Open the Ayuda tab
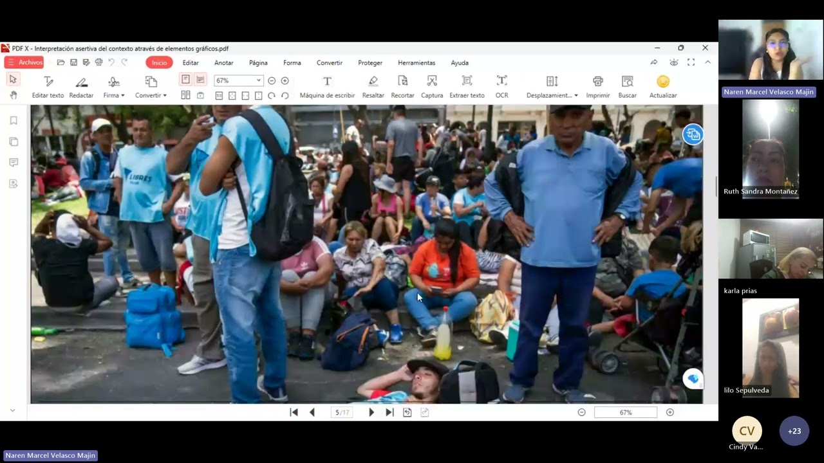824x463 pixels. [460, 63]
